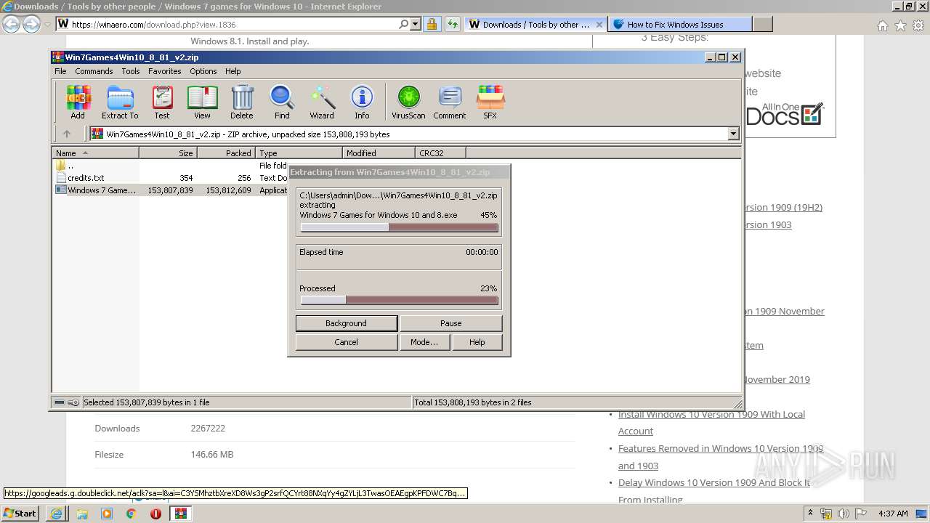Click the Processed total progress bar
Viewport: 930px width, 523px height.
[x=399, y=300]
